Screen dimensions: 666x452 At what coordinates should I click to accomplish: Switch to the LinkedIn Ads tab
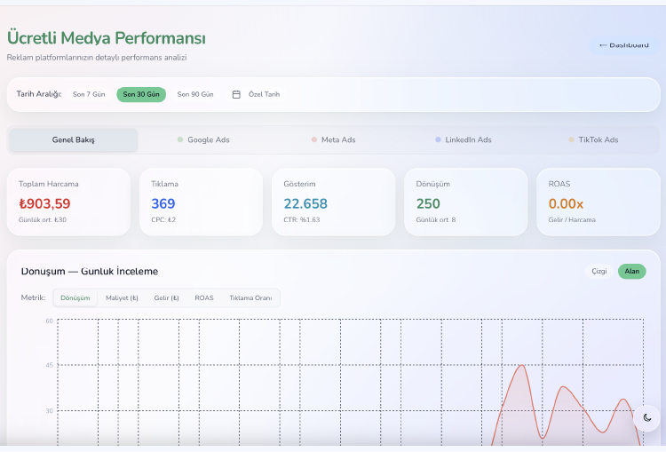click(464, 139)
